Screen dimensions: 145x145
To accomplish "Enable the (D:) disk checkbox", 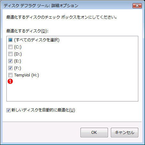I will [x=10, y=54].
